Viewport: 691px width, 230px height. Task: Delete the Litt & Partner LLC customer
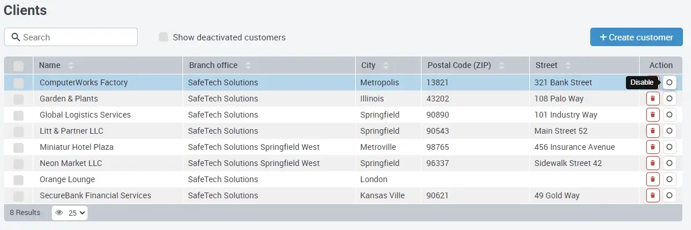(652, 131)
